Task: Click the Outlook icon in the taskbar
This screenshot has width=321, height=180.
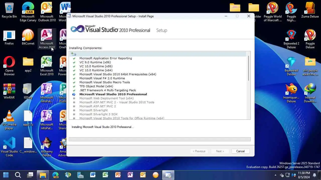Action: pyautogui.click(x=143, y=175)
